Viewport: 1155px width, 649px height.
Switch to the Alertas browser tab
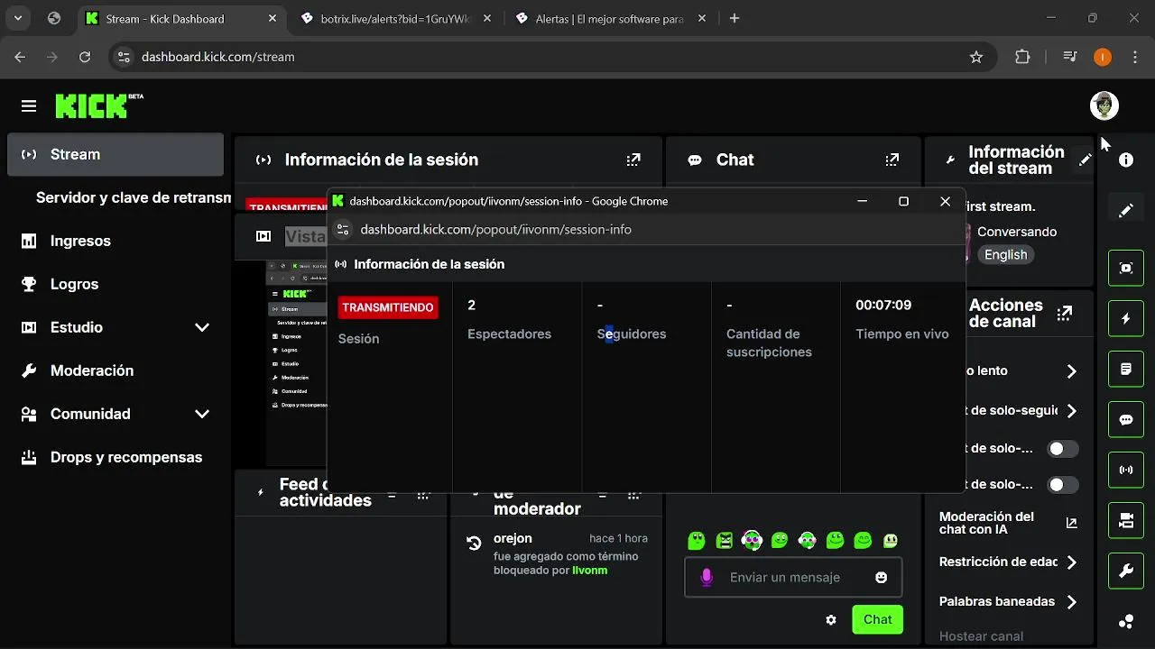[x=610, y=18]
